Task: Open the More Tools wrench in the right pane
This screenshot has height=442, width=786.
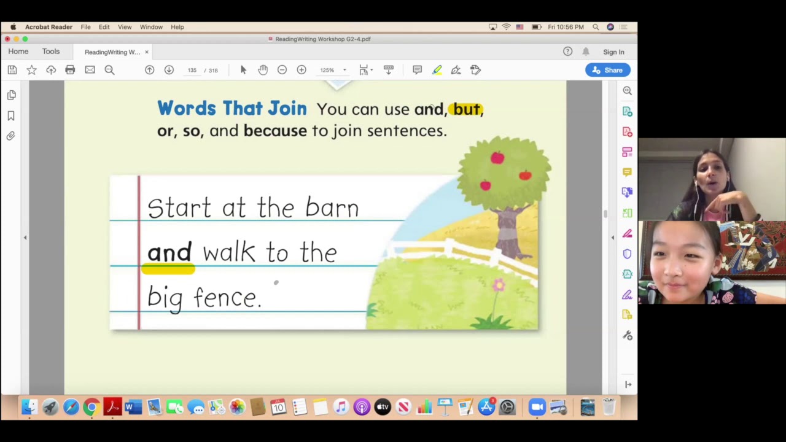Action: coord(627,336)
